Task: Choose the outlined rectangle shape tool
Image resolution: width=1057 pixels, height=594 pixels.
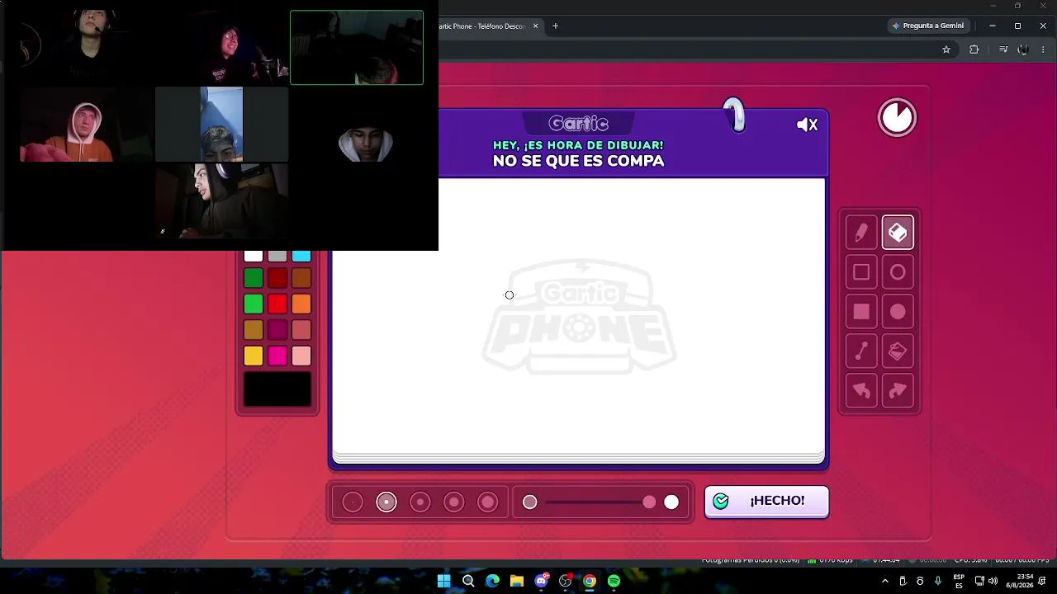Action: coord(861,272)
